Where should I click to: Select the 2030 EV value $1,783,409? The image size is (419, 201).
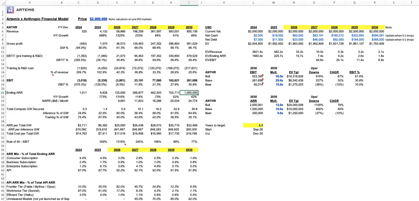(x=377, y=44)
